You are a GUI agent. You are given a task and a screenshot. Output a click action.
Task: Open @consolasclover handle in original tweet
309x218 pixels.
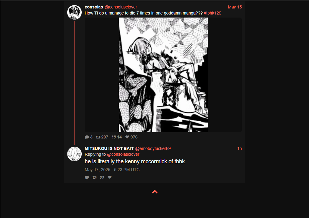pyautogui.click(x=121, y=7)
